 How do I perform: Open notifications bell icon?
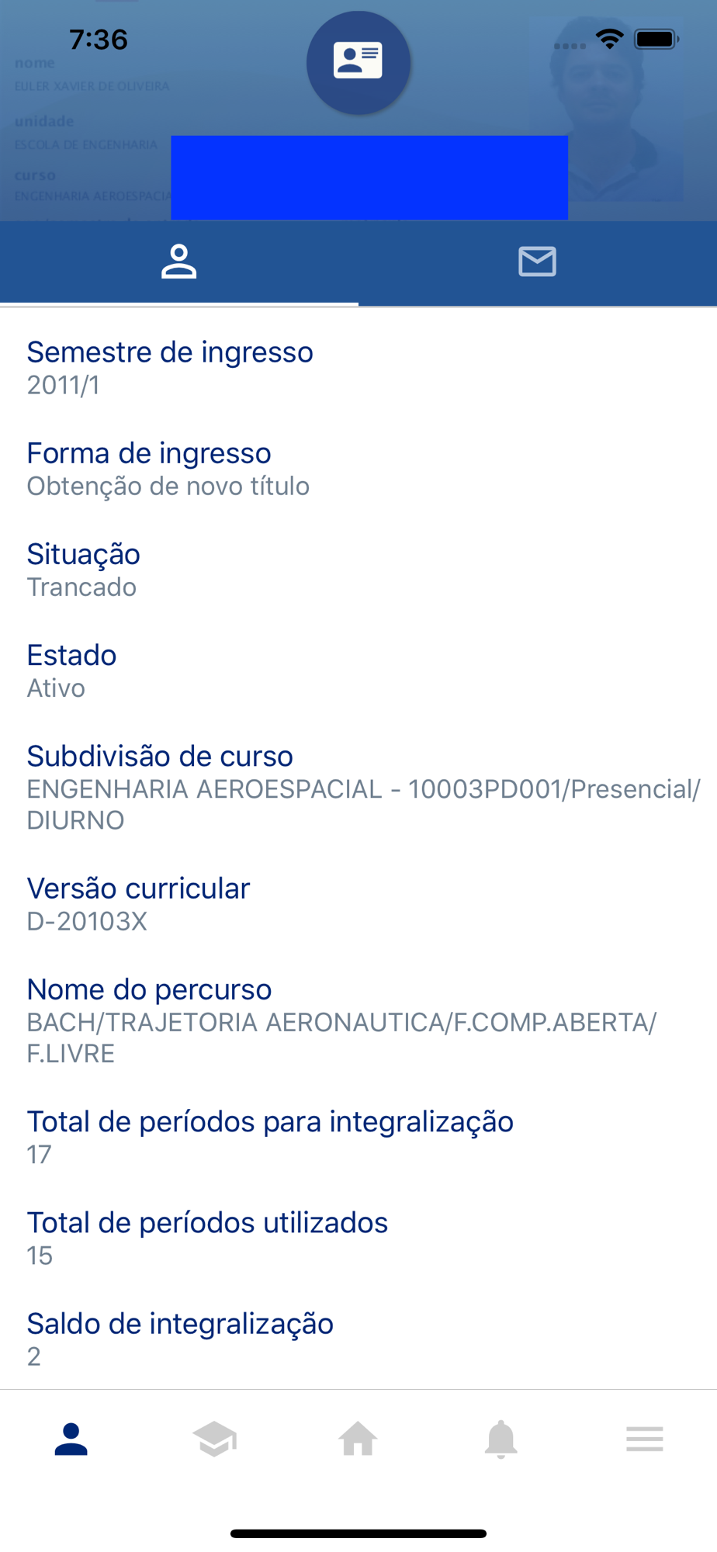coord(501,1439)
